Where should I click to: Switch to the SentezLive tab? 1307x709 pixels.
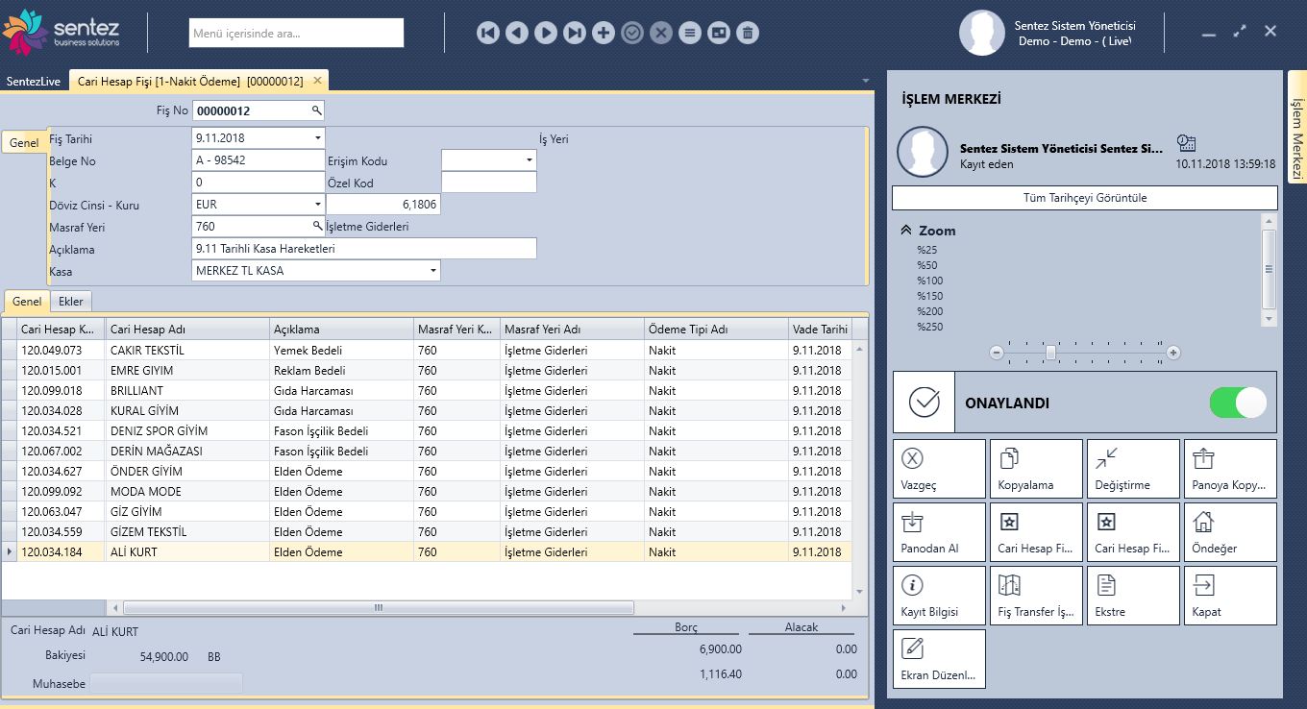[x=34, y=82]
